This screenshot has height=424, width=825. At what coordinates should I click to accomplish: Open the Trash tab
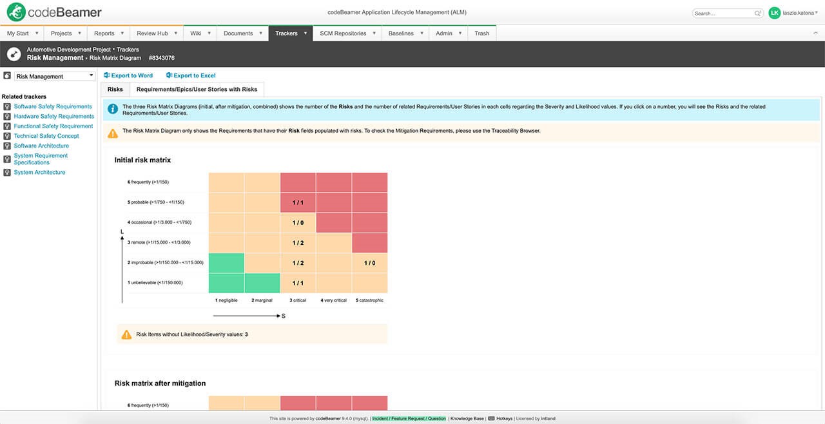pos(482,34)
